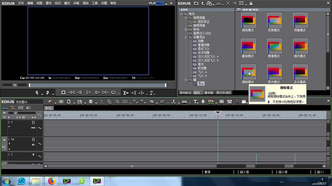Viewport: 332px width, 186px height.
Task: Click the Set In point marker icon
Action: [37, 93]
